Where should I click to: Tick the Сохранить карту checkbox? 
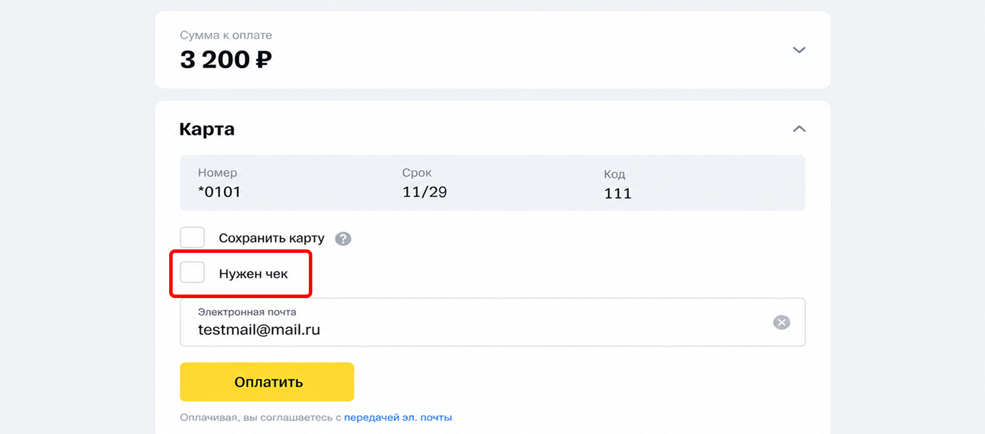tap(192, 237)
